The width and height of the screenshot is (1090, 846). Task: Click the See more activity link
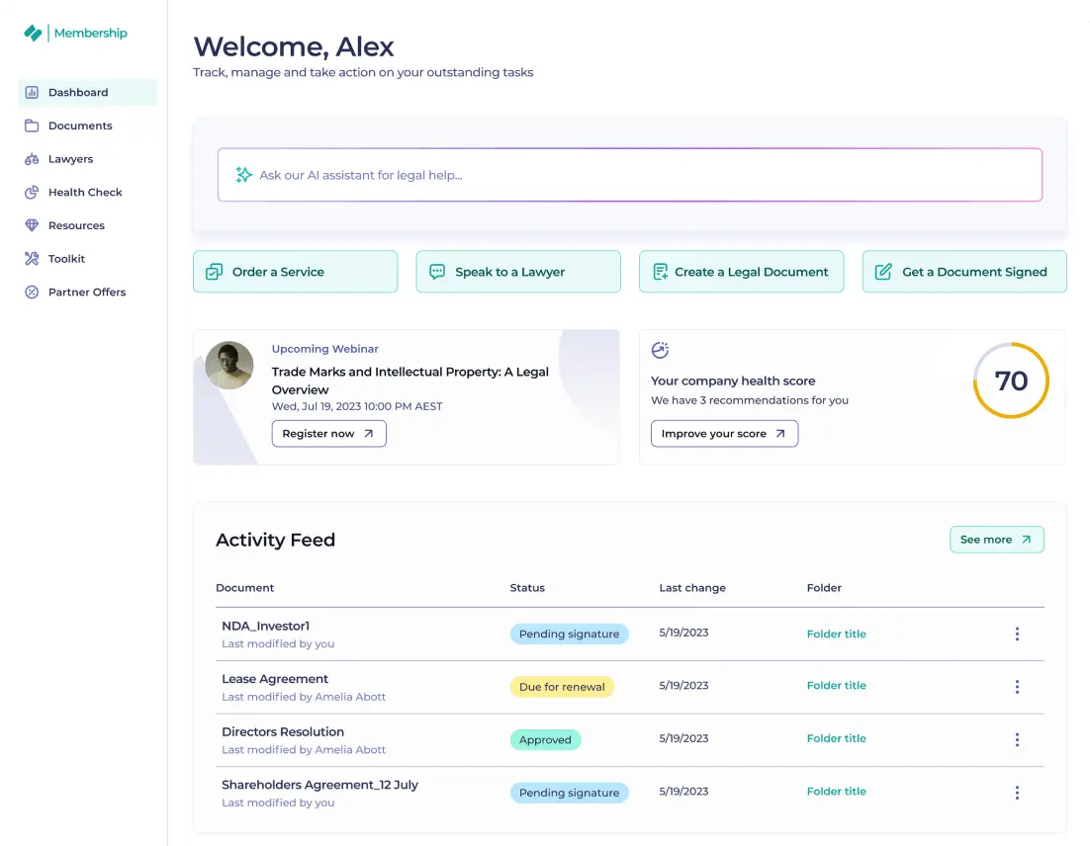[996, 539]
